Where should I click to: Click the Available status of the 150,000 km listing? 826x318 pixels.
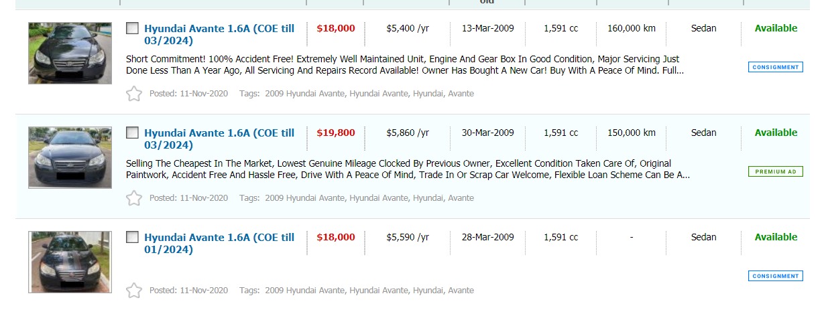point(776,133)
